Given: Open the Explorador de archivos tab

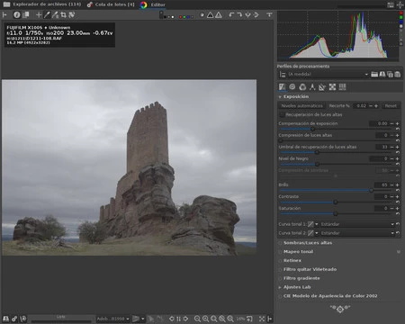Looking at the screenshot, I should click(x=42, y=4).
